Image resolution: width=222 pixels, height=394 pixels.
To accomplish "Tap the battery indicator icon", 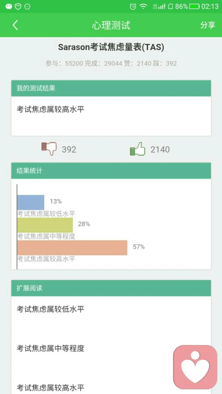I will point(194,6).
